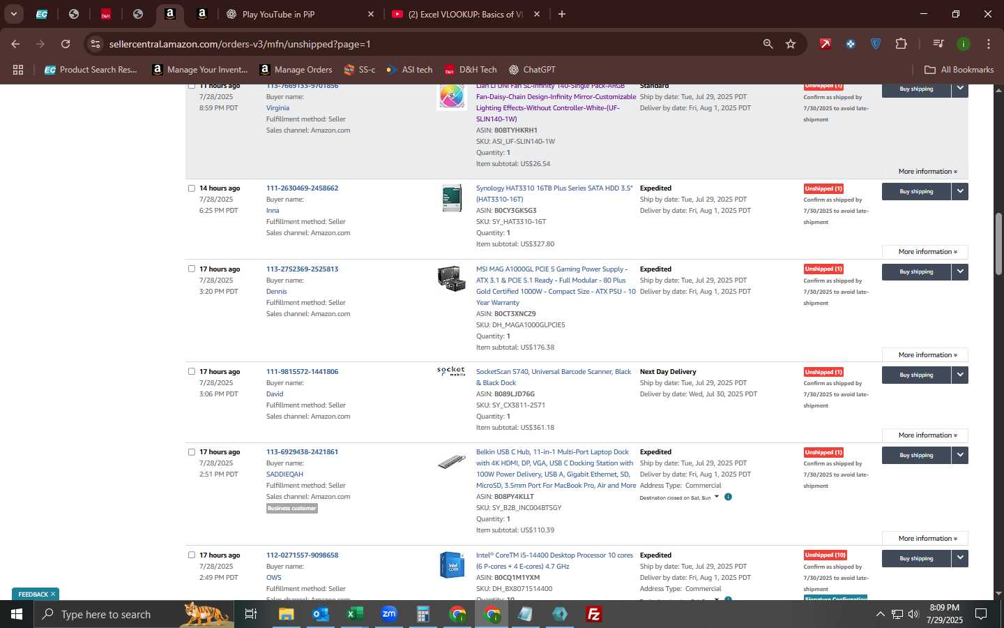Open the Chrome profile avatar
The width and height of the screenshot is (1004, 628).
[964, 44]
